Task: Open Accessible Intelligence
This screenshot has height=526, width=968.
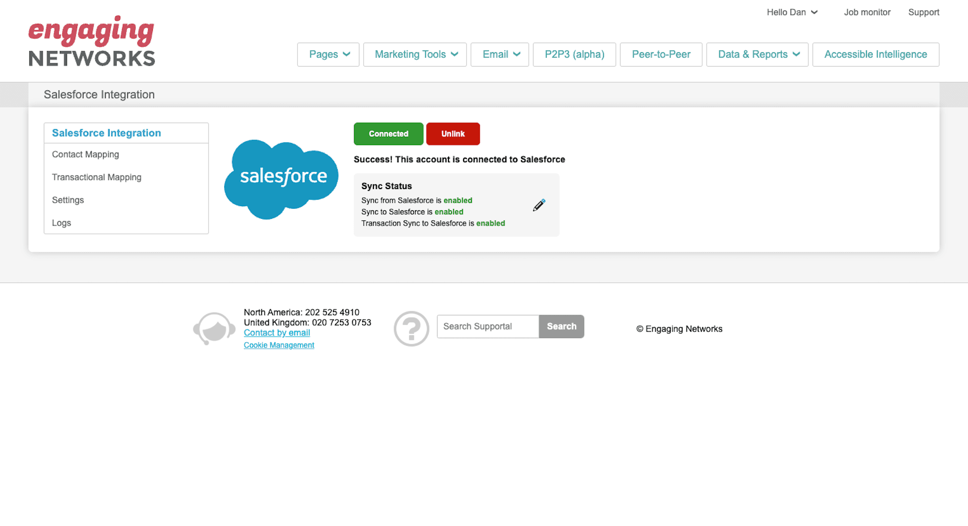Action: click(x=876, y=55)
